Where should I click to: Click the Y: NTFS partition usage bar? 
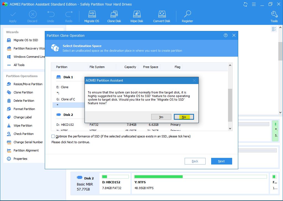point(200,176)
